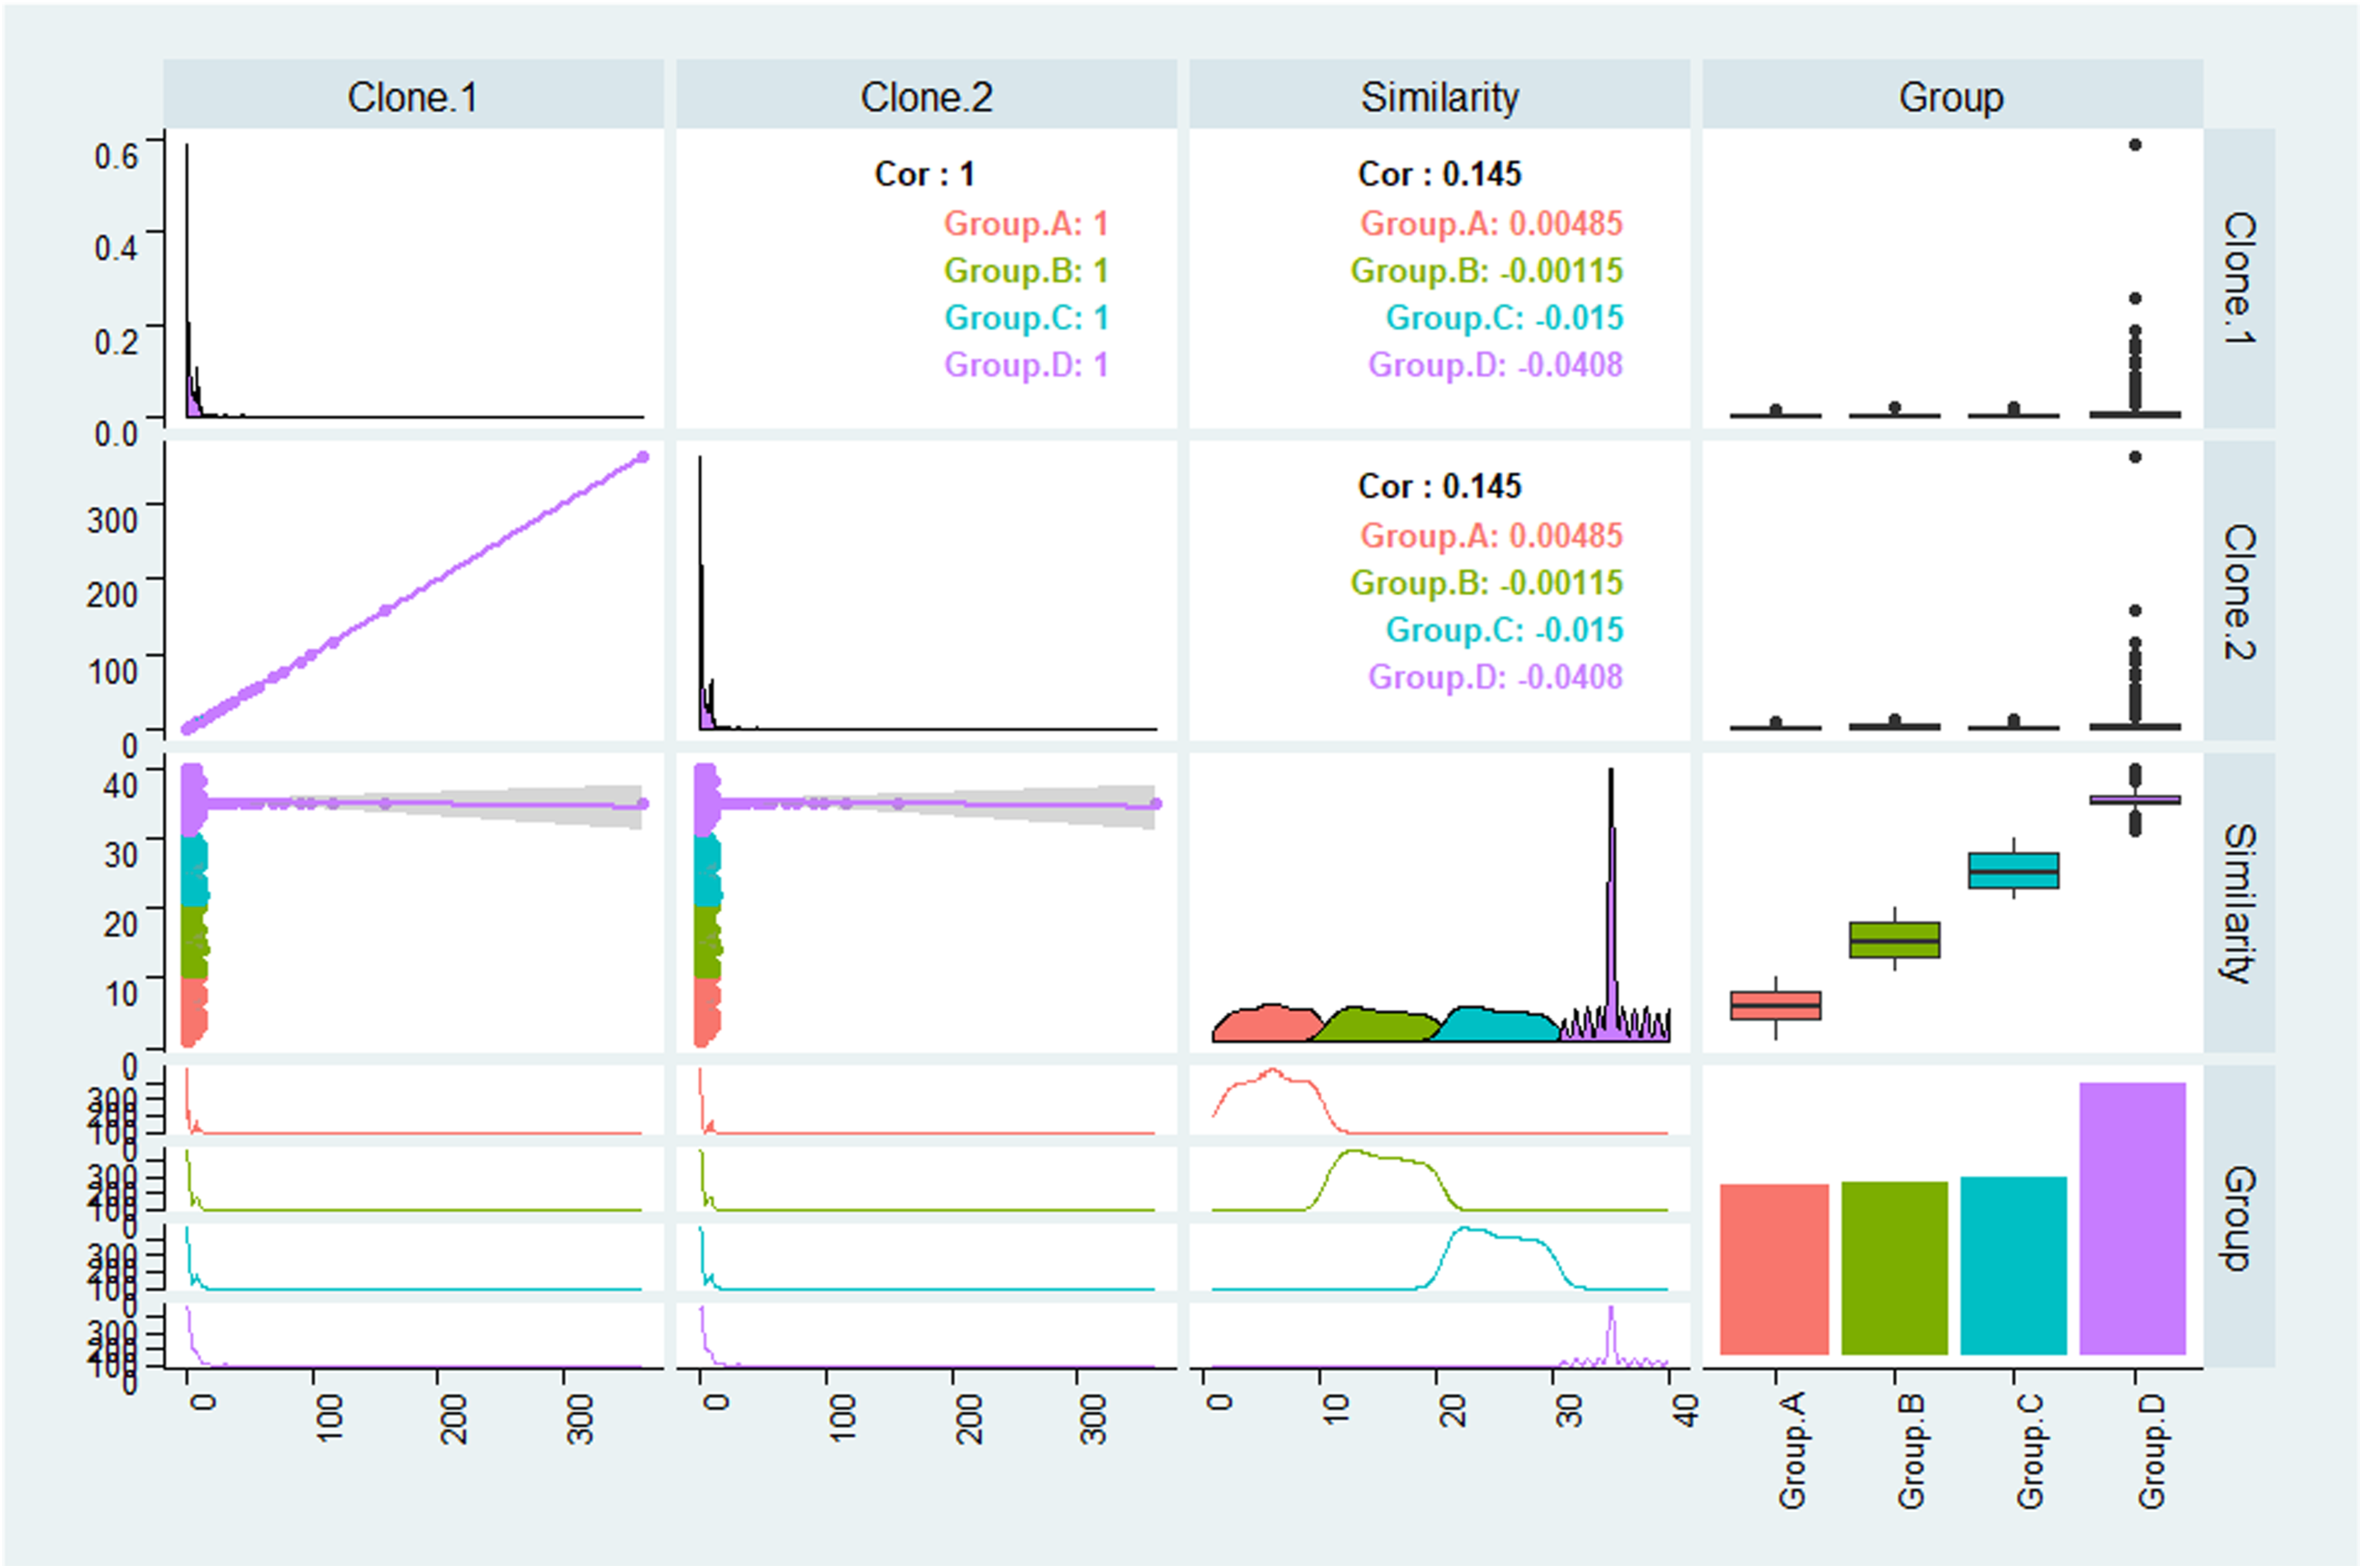Click 'Group.A: 1' correlation label

(1027, 223)
